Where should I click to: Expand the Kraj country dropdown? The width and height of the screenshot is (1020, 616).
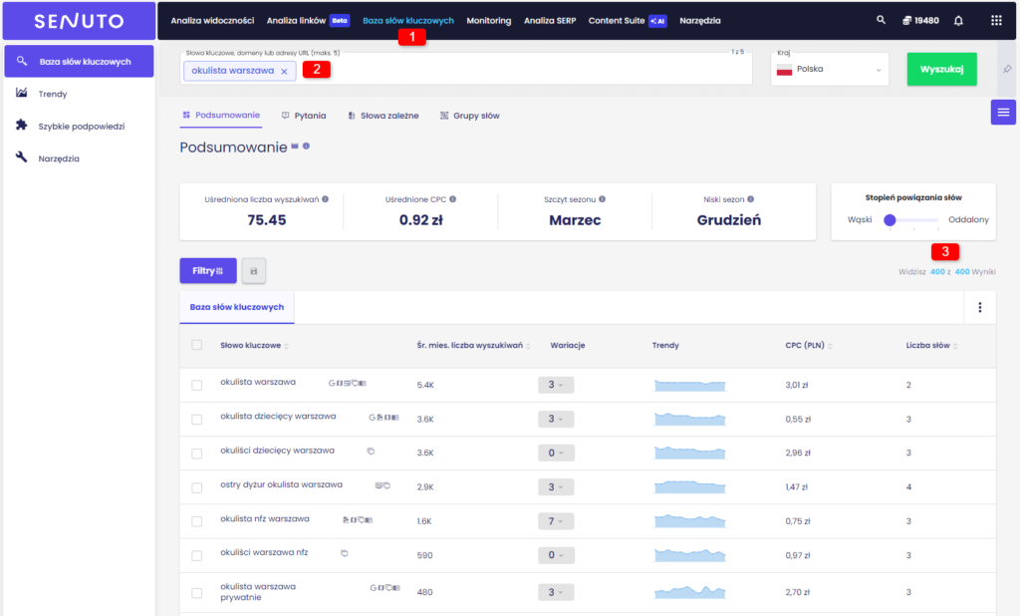(831, 70)
